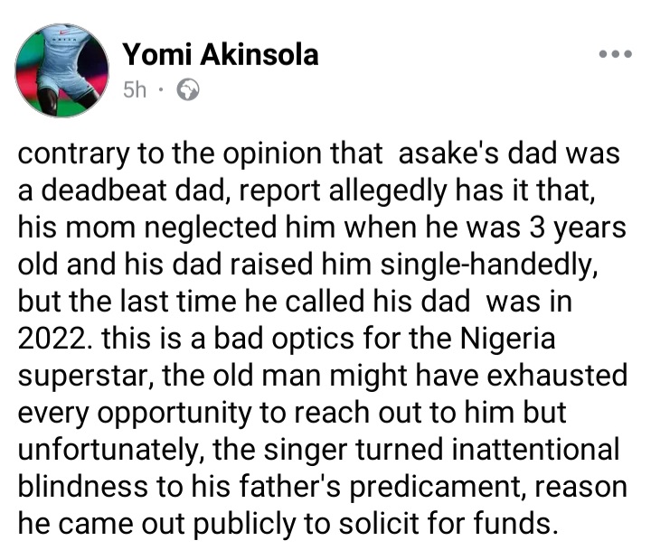
Task: Click the words "solicit for funds" in post
Action: point(484,525)
